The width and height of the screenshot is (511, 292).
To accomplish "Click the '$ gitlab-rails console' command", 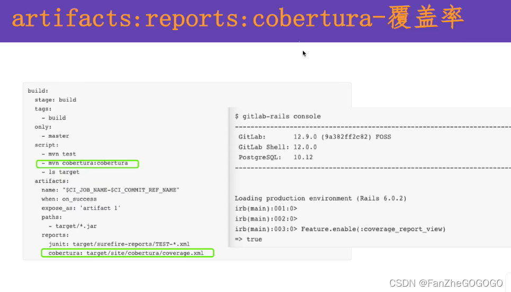I will pyautogui.click(x=277, y=116).
